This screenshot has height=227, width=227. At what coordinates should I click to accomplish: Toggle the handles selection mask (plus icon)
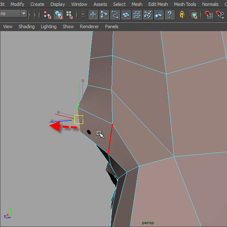coord(93,15)
